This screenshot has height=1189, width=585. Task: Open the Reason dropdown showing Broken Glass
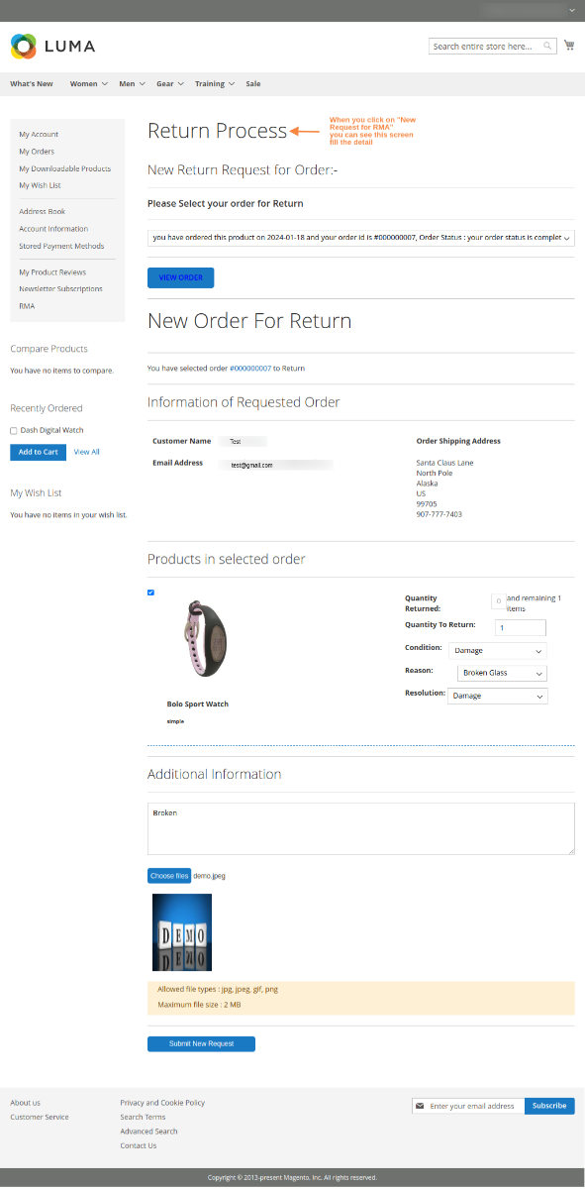click(x=501, y=673)
